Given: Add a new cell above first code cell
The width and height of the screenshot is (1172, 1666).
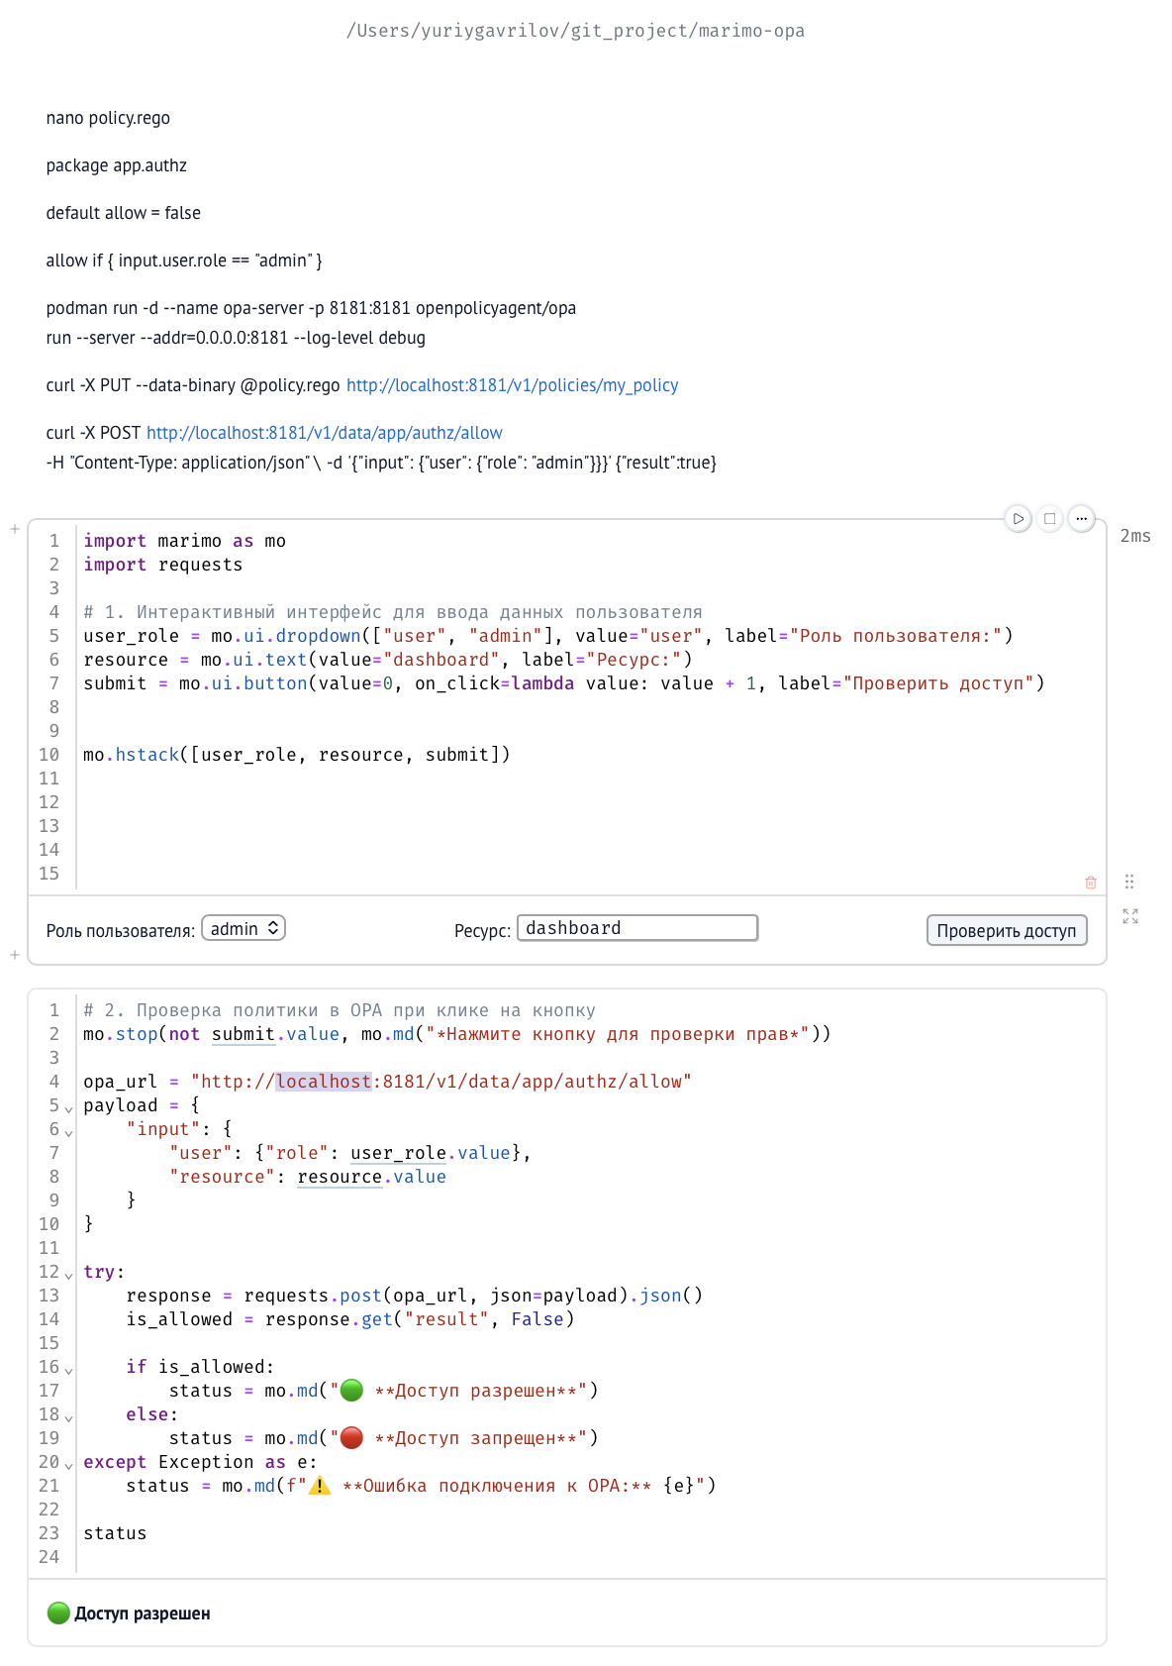Looking at the screenshot, I should [15, 530].
